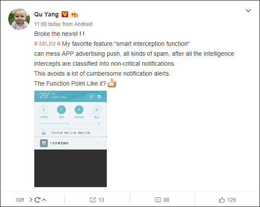
Task: Click the settings gear in screenshot
Action: [x=99, y=97]
